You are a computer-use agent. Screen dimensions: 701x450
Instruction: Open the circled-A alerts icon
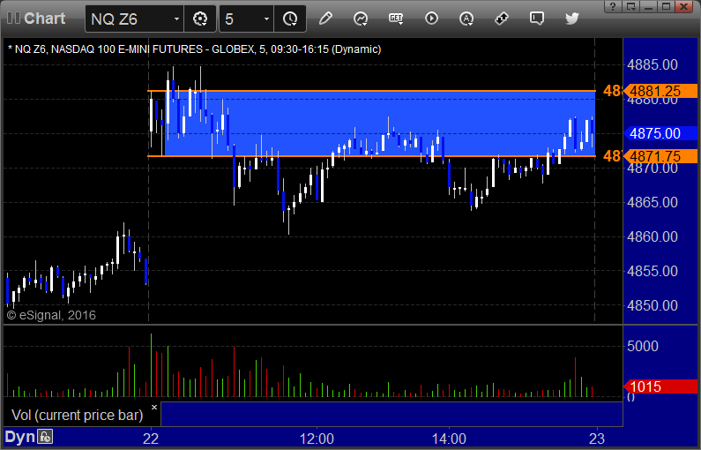[x=466, y=19]
